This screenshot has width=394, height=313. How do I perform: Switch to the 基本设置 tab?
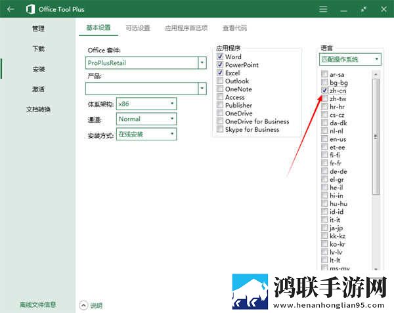coord(98,28)
